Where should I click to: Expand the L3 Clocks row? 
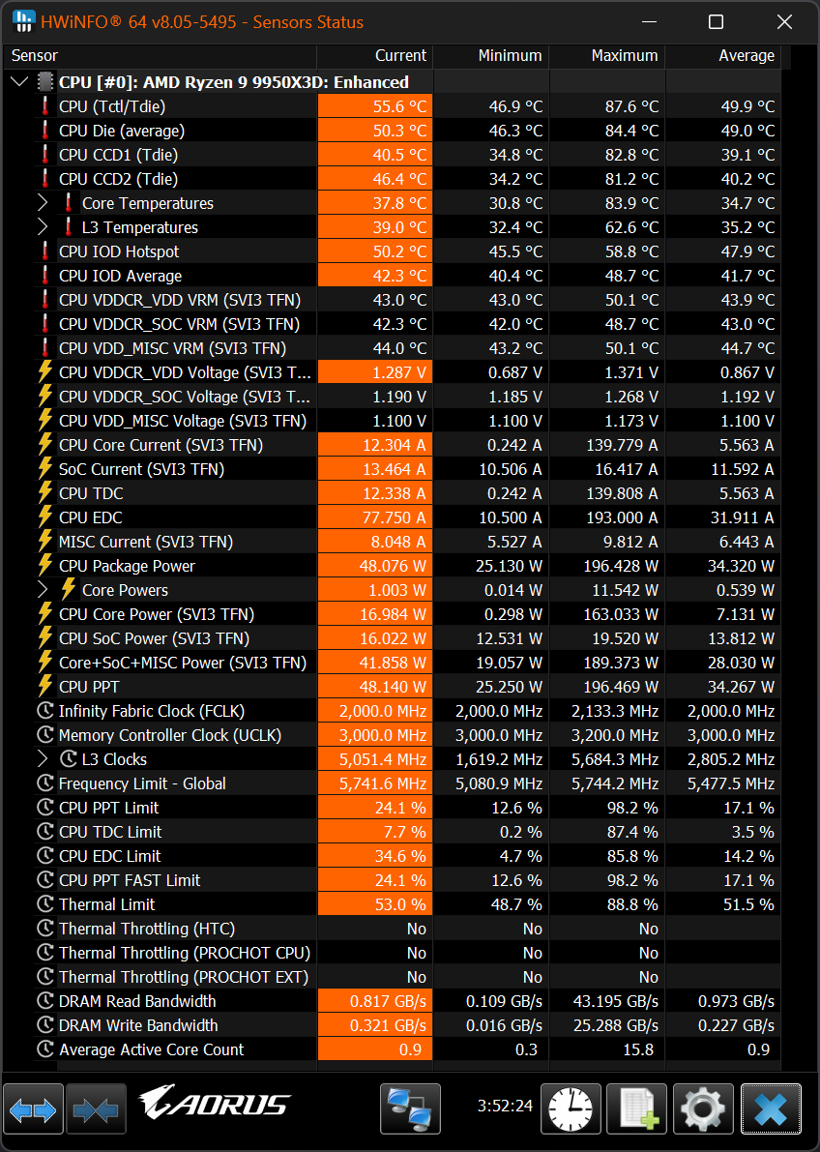pos(43,759)
